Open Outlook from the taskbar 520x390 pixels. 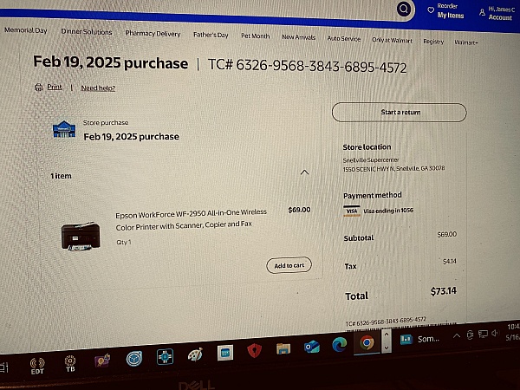click(312, 347)
